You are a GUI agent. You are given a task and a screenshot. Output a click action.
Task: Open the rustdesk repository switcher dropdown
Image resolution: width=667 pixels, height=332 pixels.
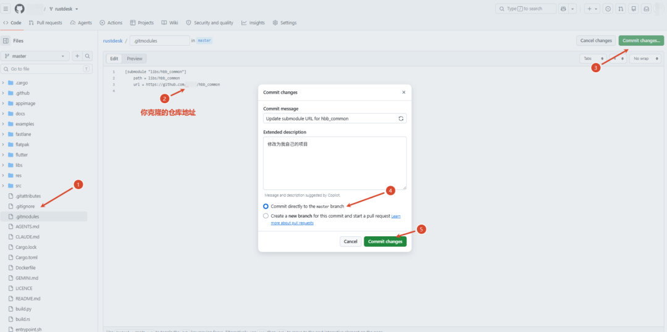point(64,9)
